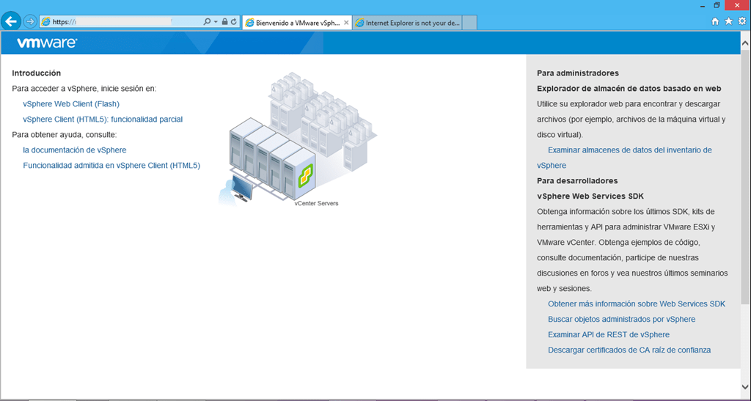Click the VMware logo in header

point(47,43)
